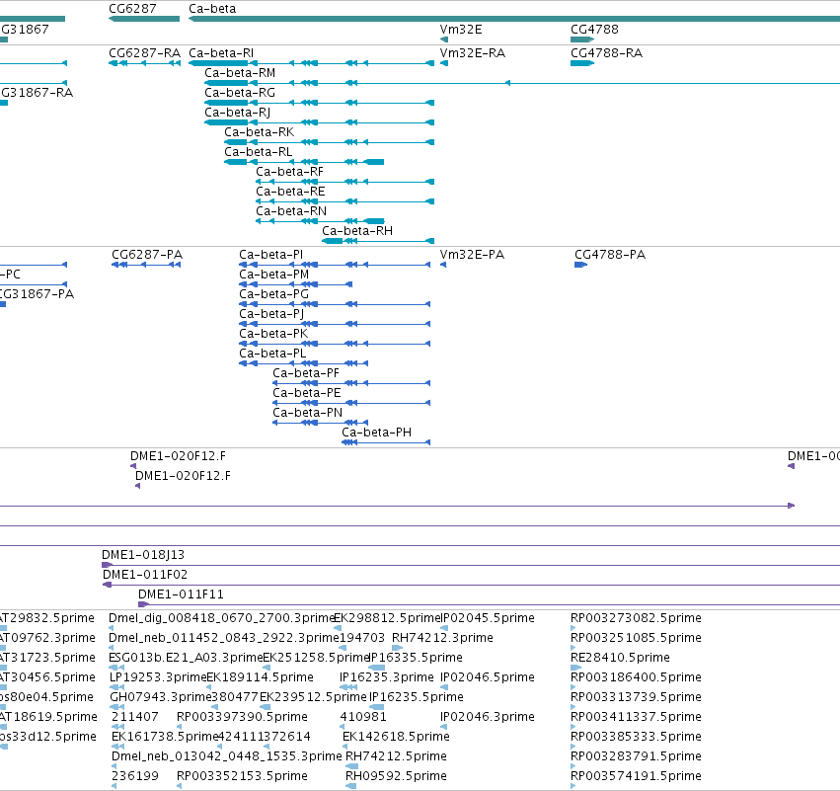Select the Vm32E-RA transcript label

[473, 53]
